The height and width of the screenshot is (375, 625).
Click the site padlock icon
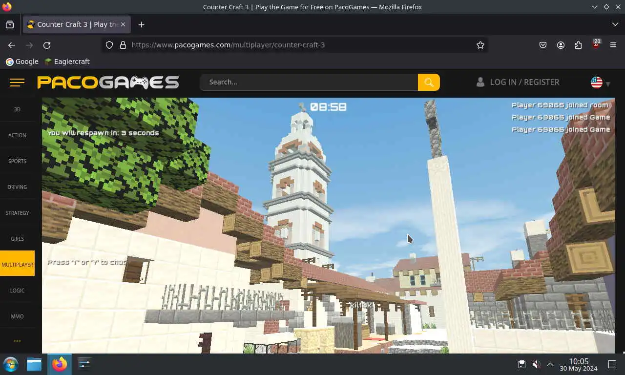point(123,45)
